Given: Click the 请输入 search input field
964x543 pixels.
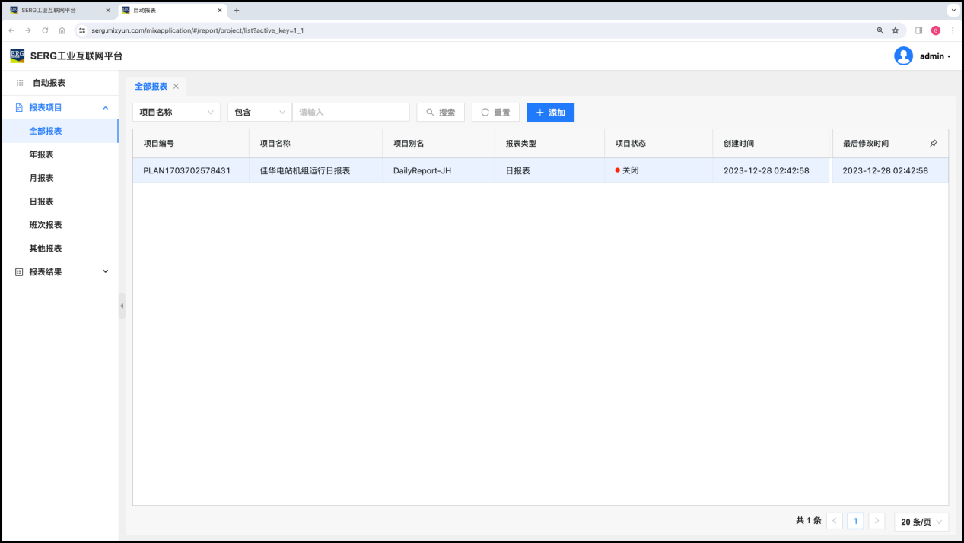Looking at the screenshot, I should click(351, 113).
